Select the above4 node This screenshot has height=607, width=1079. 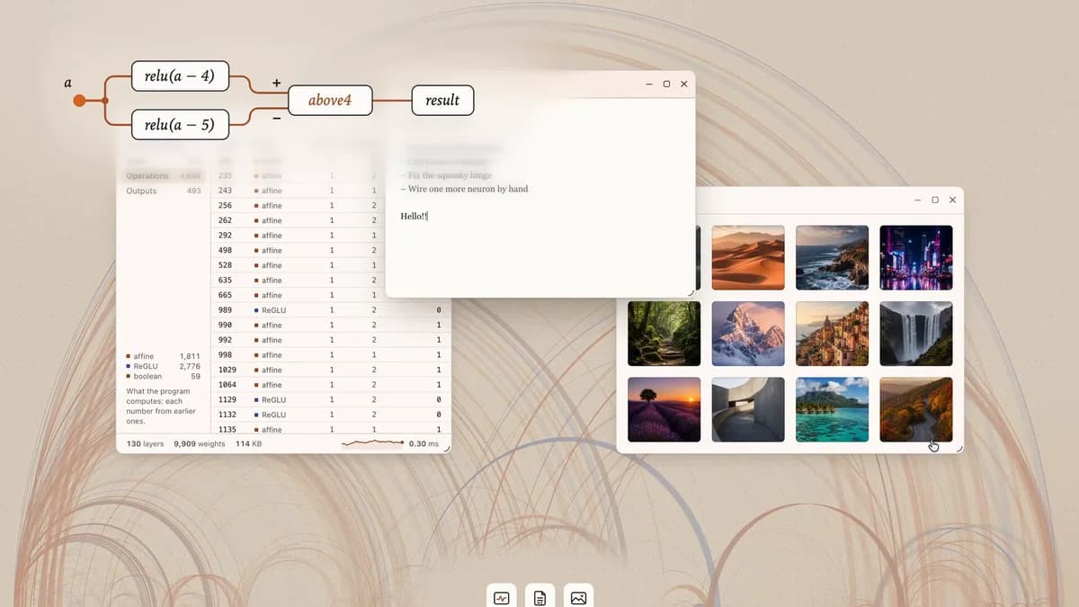pos(329,100)
